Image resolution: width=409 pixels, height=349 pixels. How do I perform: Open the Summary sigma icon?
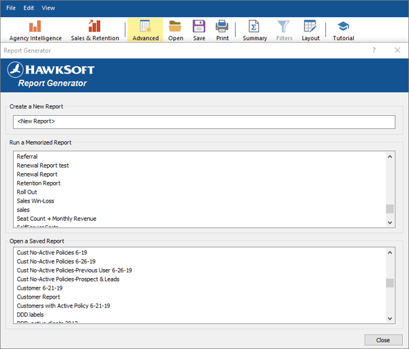(x=254, y=30)
